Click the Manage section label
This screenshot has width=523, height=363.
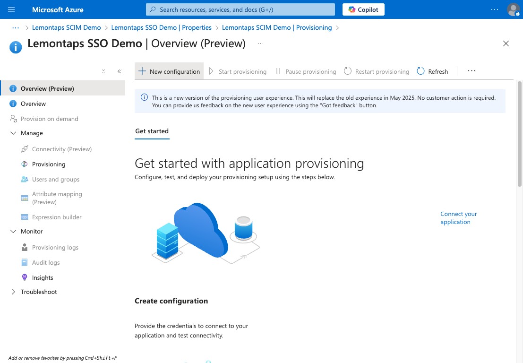pos(32,133)
